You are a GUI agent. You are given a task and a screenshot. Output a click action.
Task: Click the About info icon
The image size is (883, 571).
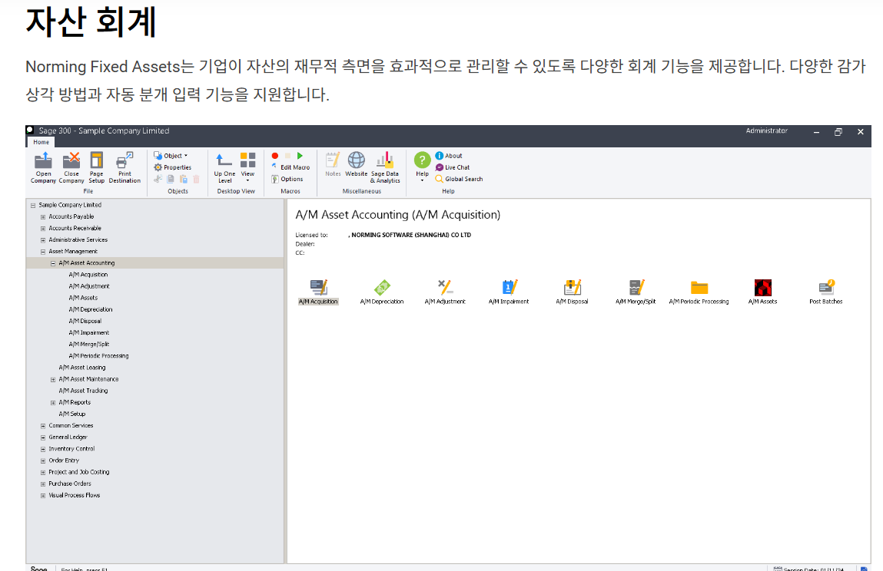449,156
